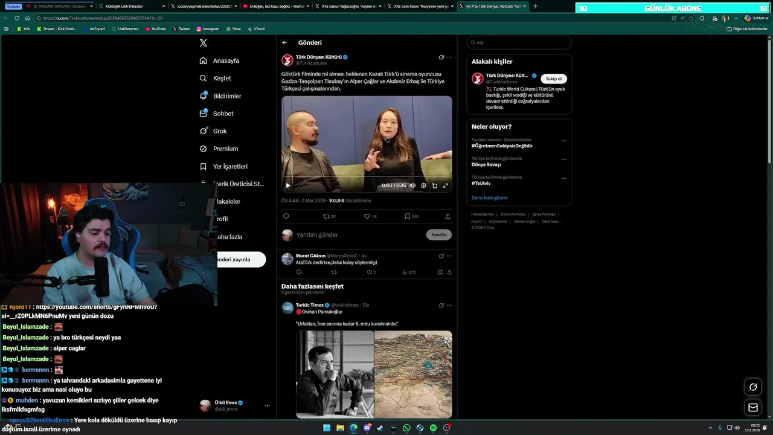Click the video progress bar
Viewport: 773px width, 435px height.
[x=367, y=178]
